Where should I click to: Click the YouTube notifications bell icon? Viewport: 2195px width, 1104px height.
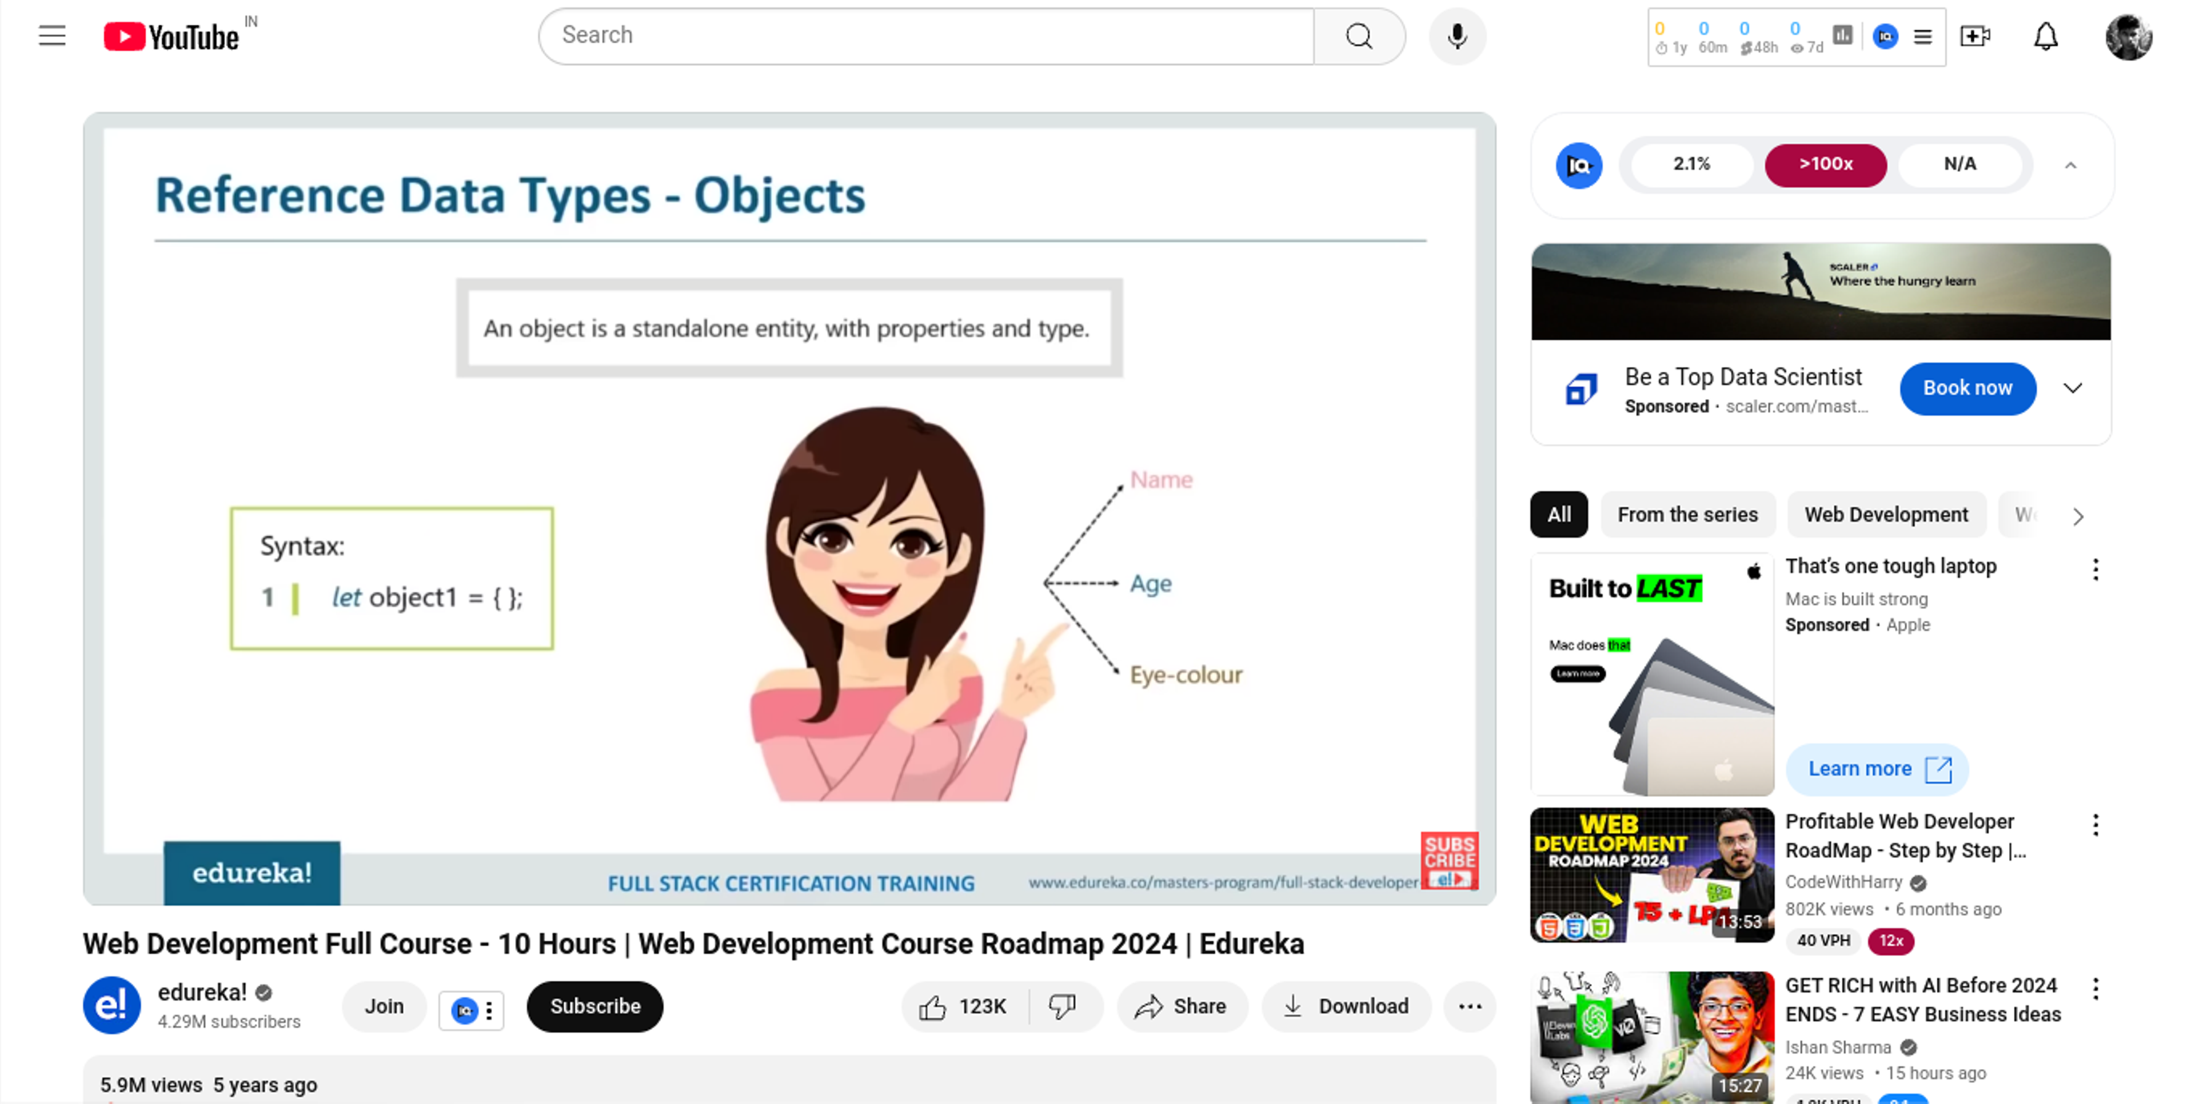pyautogui.click(x=2047, y=35)
